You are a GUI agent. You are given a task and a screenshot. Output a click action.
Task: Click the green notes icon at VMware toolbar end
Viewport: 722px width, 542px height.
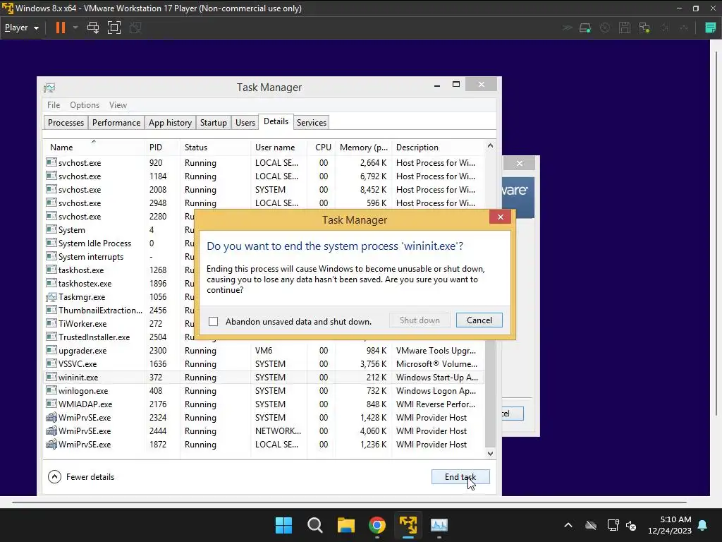point(711,28)
